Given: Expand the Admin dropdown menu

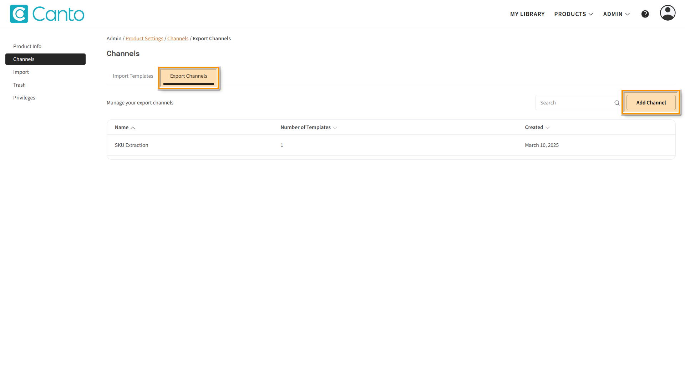Looking at the screenshot, I should point(616,14).
